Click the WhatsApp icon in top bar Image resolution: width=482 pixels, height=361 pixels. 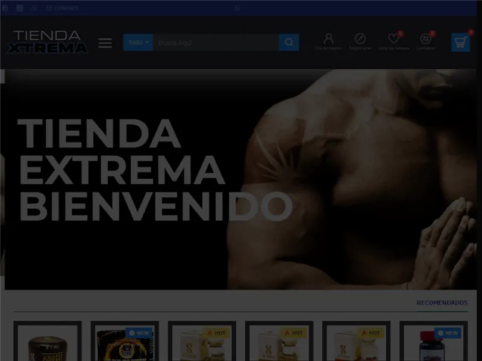[34, 8]
